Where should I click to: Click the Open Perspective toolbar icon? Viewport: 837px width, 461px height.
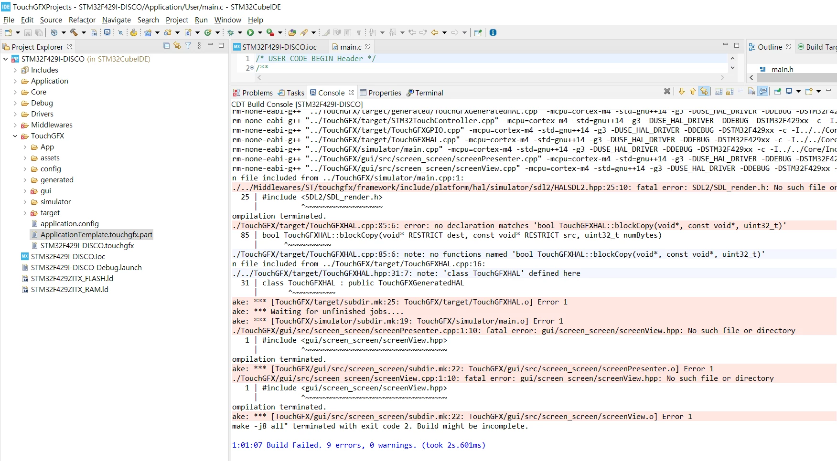(478, 32)
